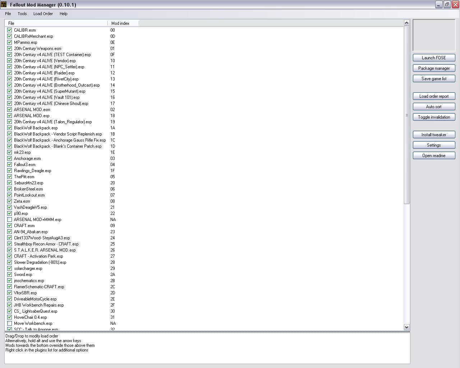Click Toggle invalidation button

tap(434, 117)
